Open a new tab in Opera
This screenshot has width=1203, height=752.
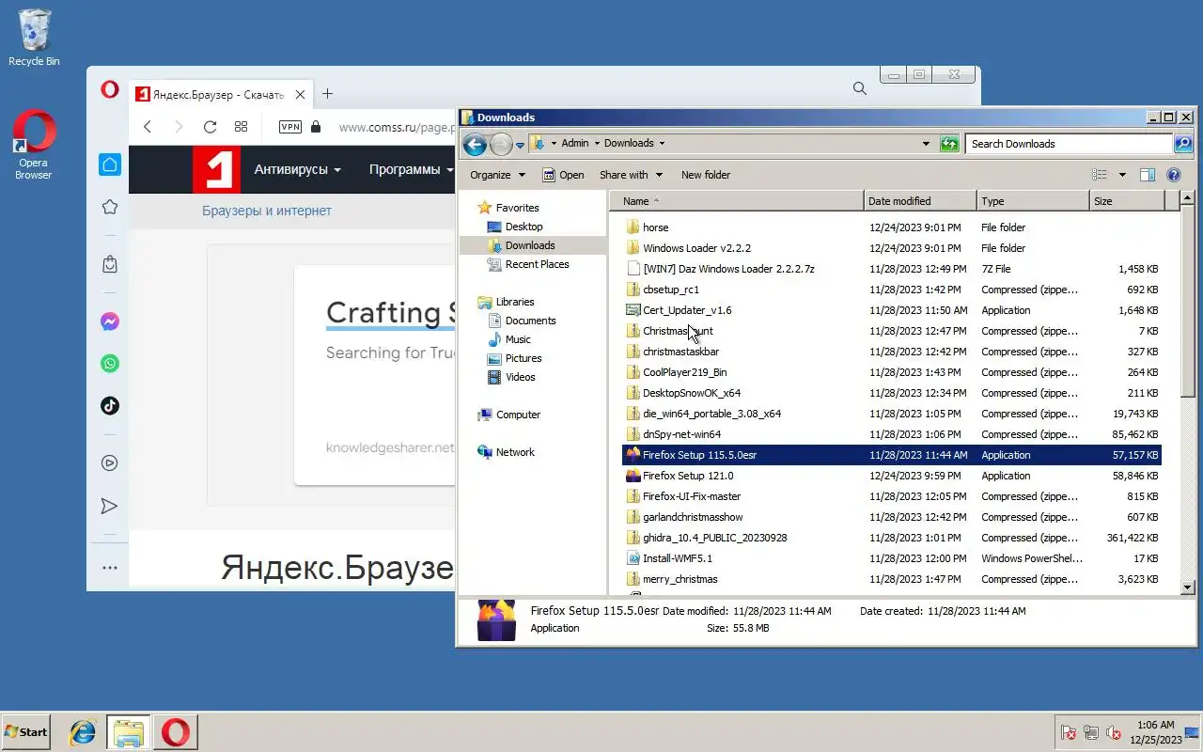click(327, 93)
